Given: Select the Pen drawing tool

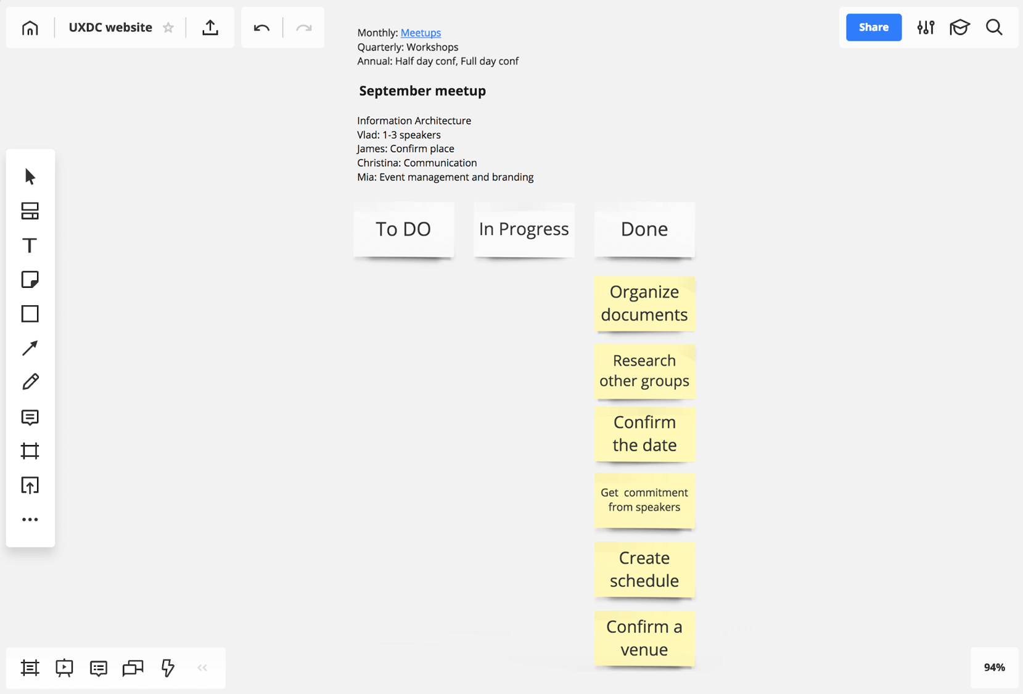Looking at the screenshot, I should pyautogui.click(x=30, y=382).
